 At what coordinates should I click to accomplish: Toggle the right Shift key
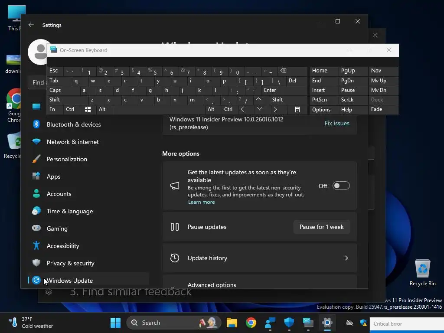click(288, 100)
